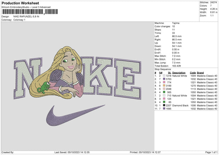Click the Total Bobbin value 163.43ft

coord(177,66)
